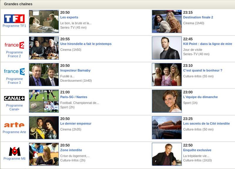Select the M6 channel logo

[14, 151]
